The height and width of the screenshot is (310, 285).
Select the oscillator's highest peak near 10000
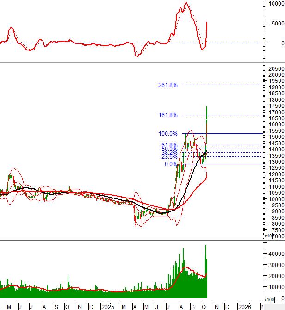186,3
